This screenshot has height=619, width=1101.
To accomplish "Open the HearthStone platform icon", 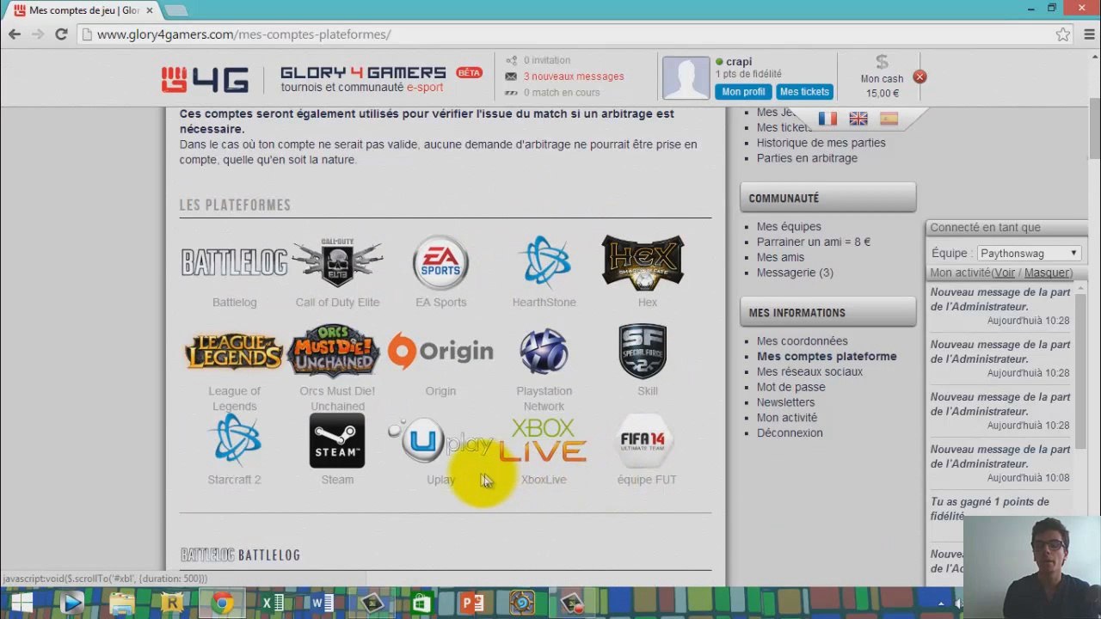I will click(544, 262).
